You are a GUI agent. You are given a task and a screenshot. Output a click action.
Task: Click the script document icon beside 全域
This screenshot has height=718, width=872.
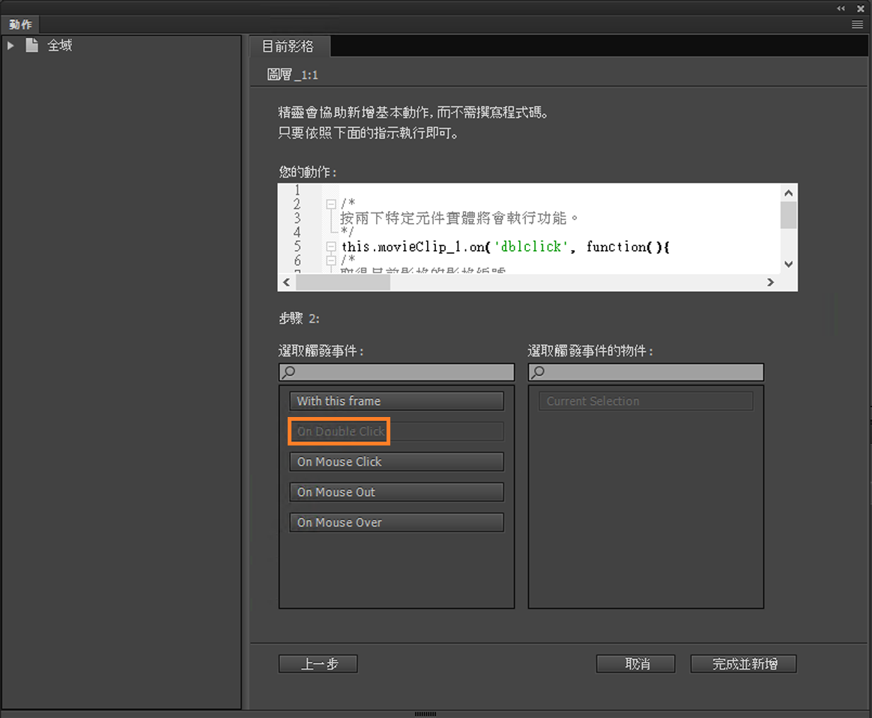click(x=31, y=45)
